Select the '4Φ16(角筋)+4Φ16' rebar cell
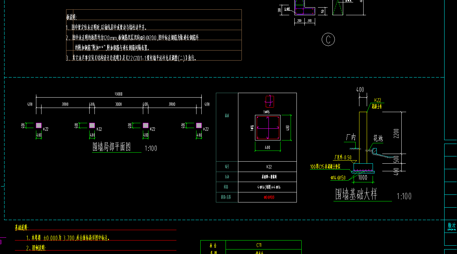The width and height of the screenshot is (457, 254). tap(267, 187)
